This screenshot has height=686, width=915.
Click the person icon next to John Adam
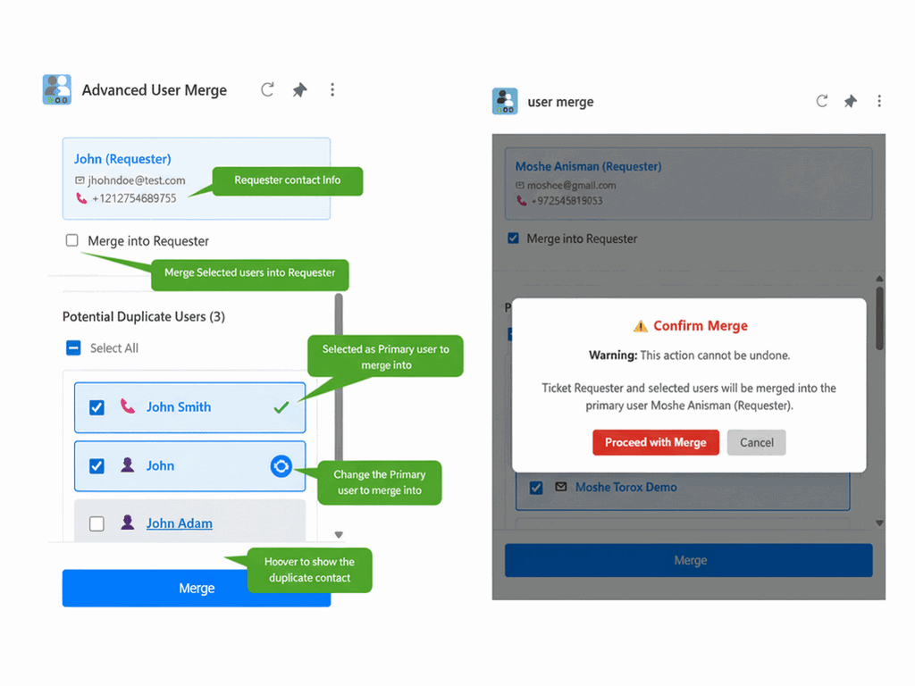[126, 523]
